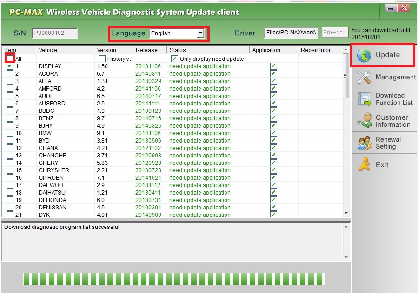Click the Update globe icon
Screen dimensions: 418x293
(364, 55)
